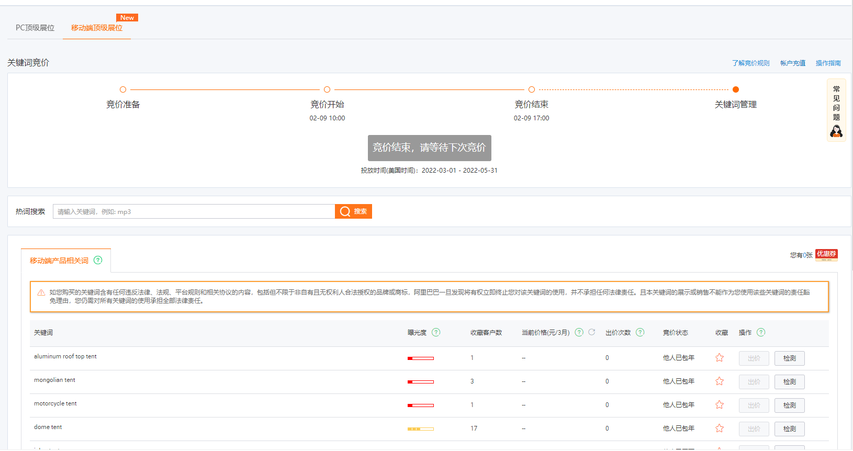Screen dimensions: 853x451
Task: Click 检测 for dome tent
Action: (790, 429)
